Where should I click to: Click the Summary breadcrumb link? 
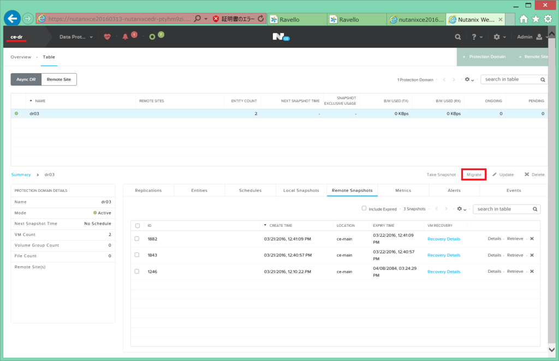tap(21, 175)
